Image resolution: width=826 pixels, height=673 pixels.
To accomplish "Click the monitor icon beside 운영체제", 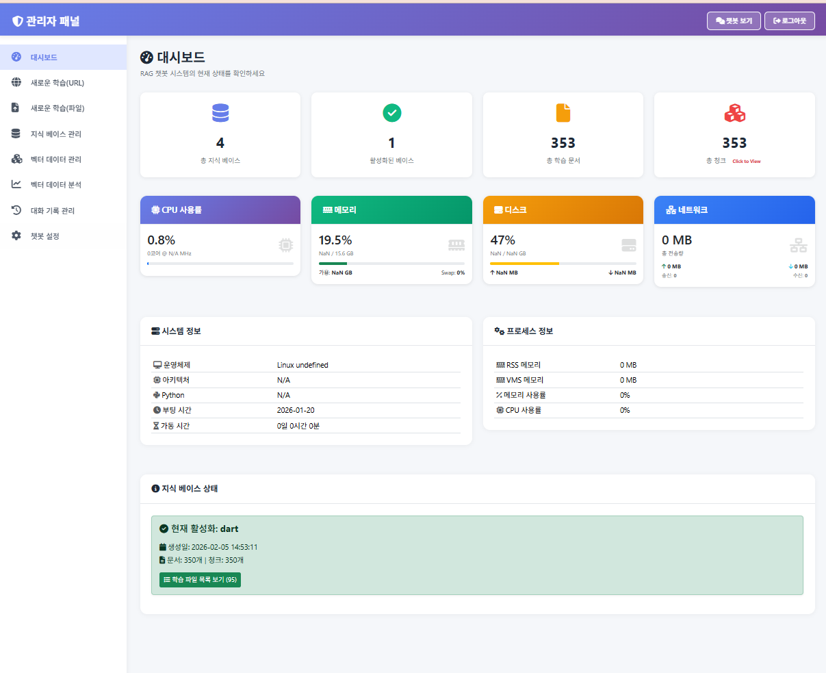I will click(157, 365).
